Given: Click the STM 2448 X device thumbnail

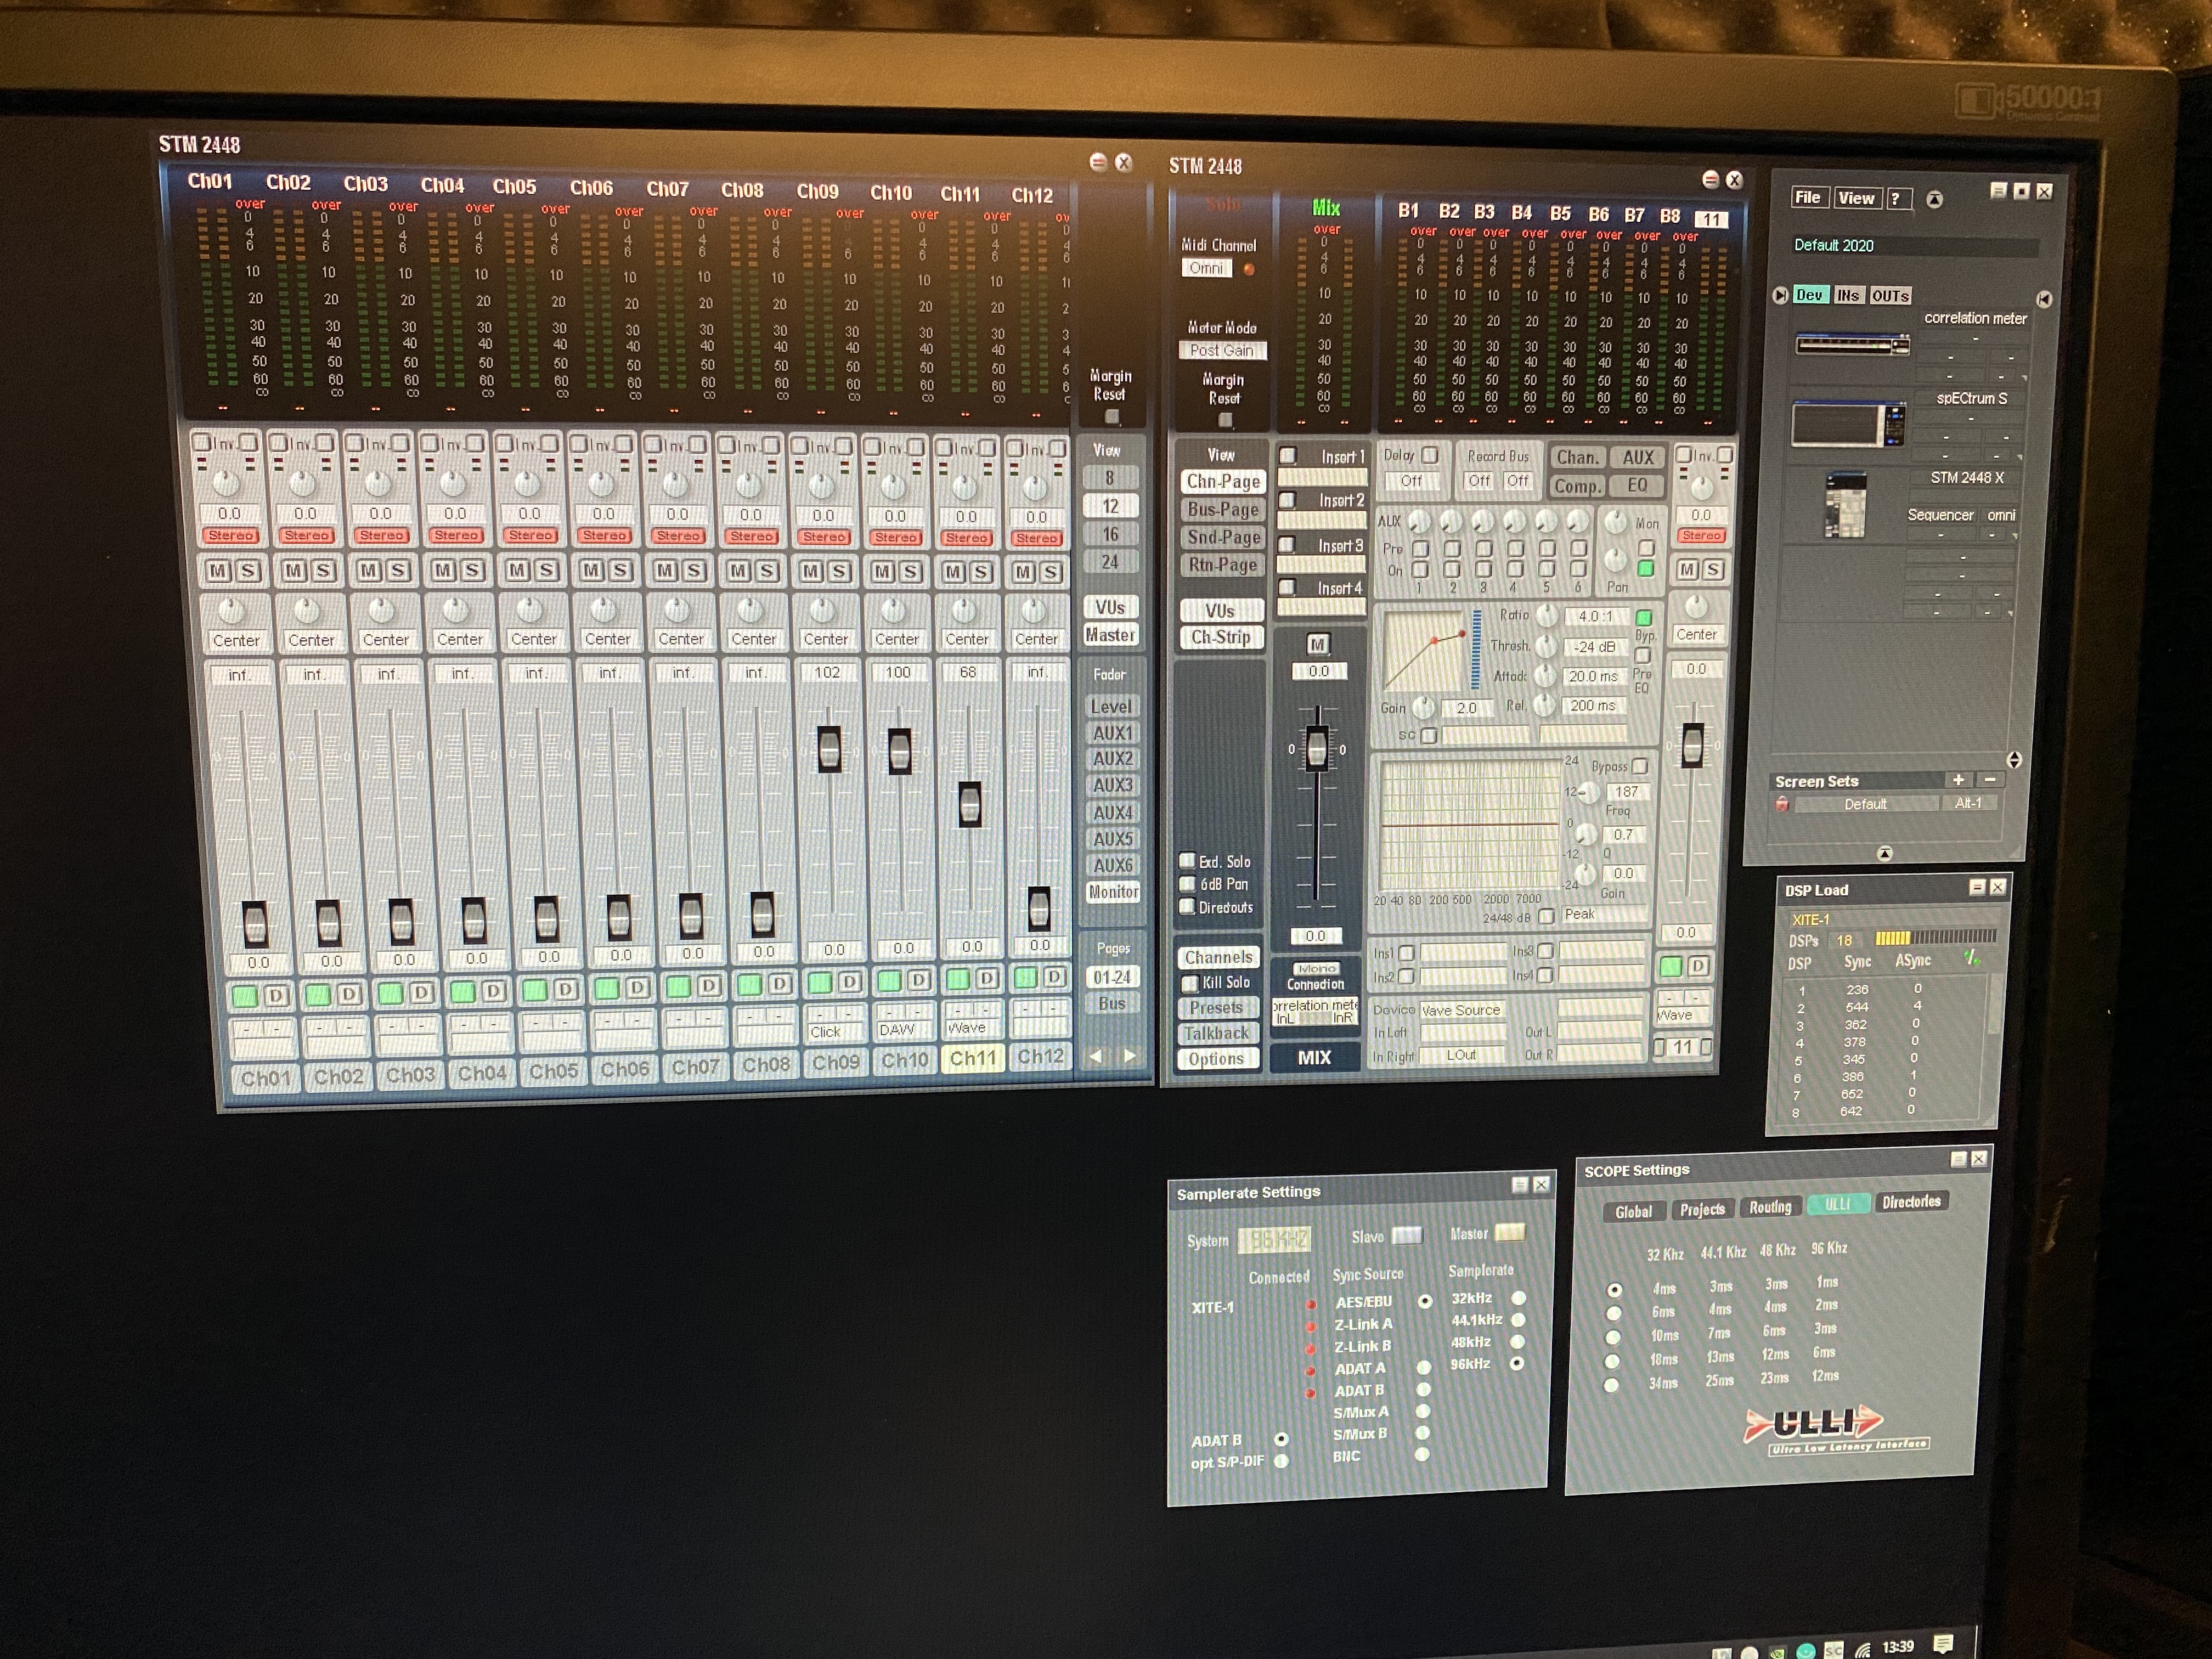Looking at the screenshot, I should [1845, 505].
